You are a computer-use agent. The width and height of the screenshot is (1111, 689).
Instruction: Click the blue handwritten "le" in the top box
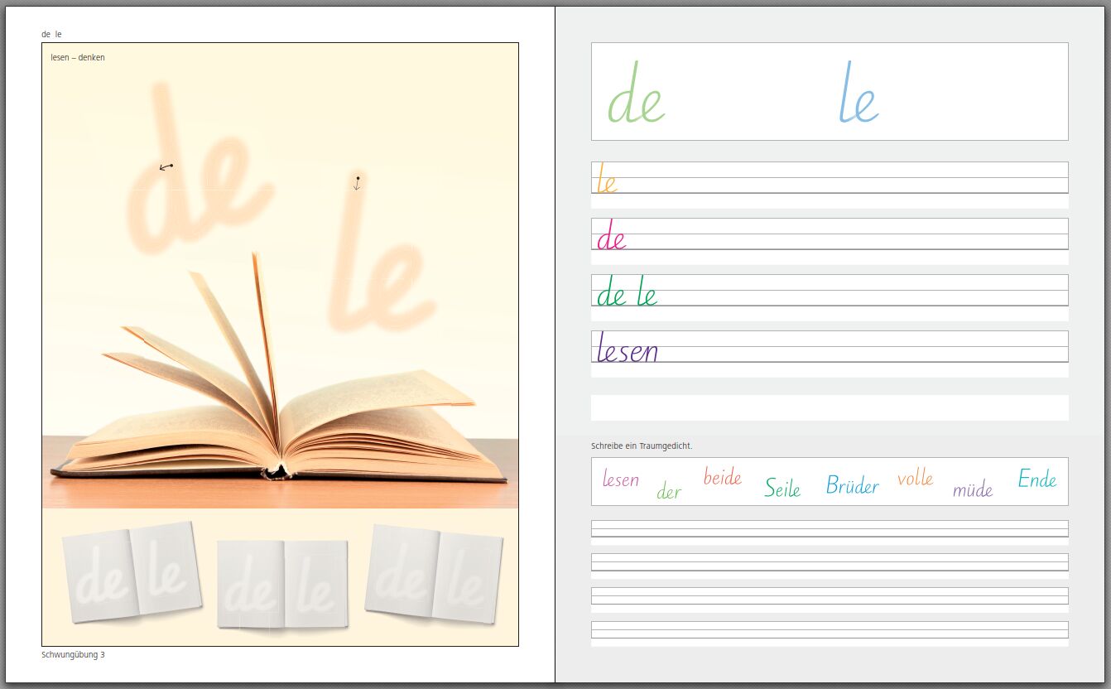pos(858,94)
